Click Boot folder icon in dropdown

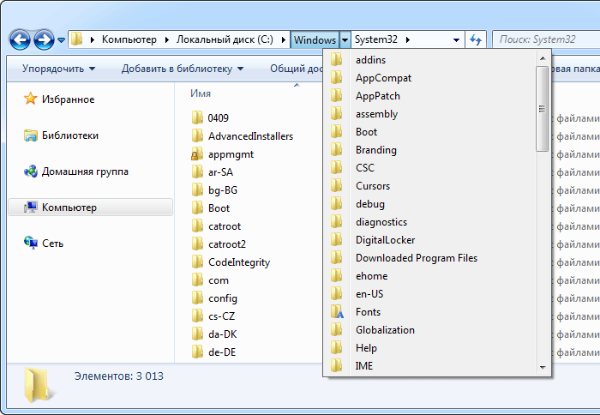click(x=336, y=131)
